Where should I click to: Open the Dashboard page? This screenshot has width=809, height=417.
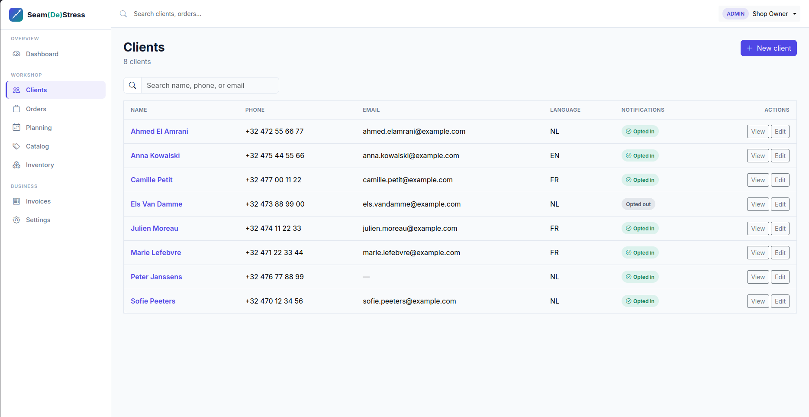point(56,54)
